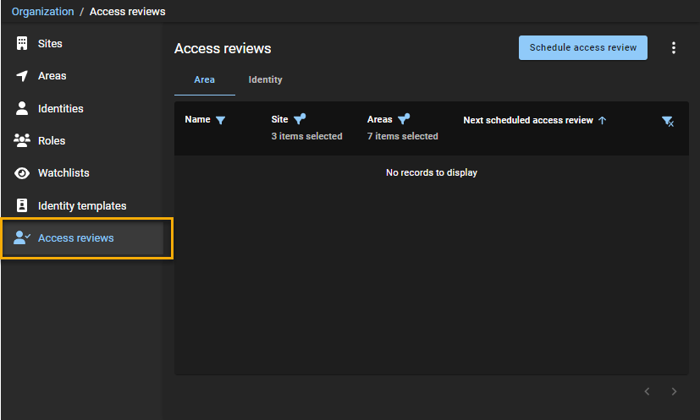The height and width of the screenshot is (420, 700).
Task: Click Schedule access review button
Action: point(582,48)
